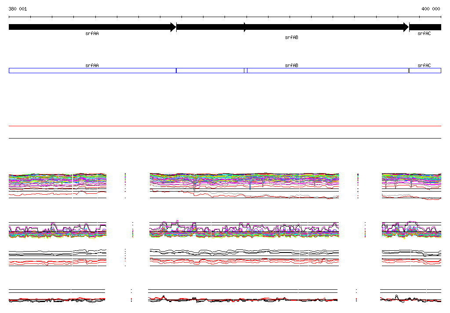
Task: Click the 380 001 coordinate label
Action: click(18, 9)
